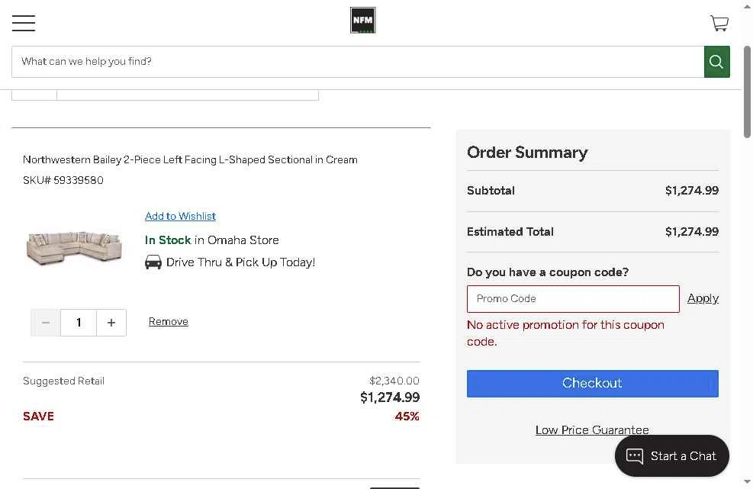Image resolution: width=753 pixels, height=489 pixels.
Task: Open the hamburger navigation menu
Action: pyautogui.click(x=24, y=23)
